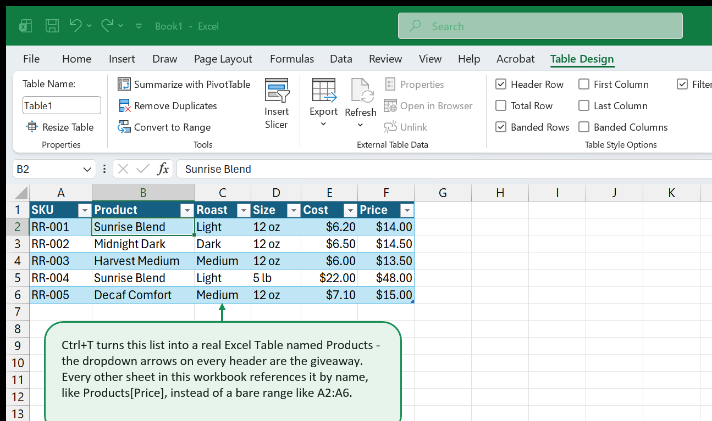The height and width of the screenshot is (421, 712).
Task: Open the Redo history dropdown arrow
Action: click(120, 26)
